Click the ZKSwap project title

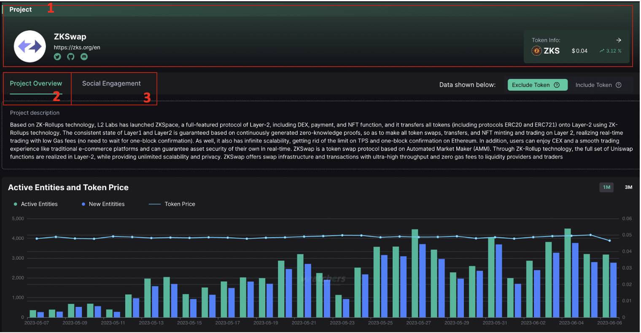(x=70, y=37)
